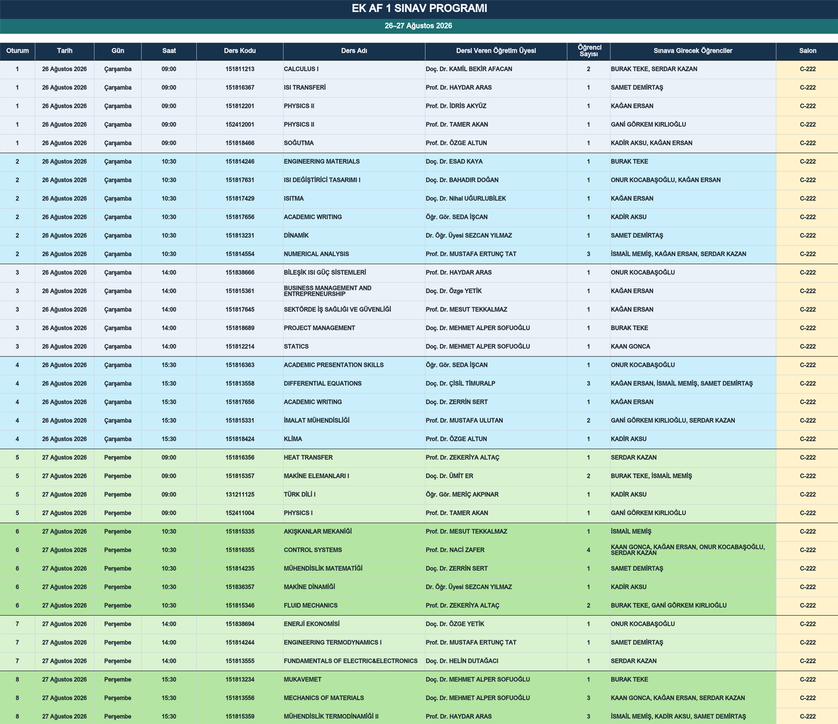The height and width of the screenshot is (724, 838).
Task: Click the 'ISITMA' course cell
Action: tap(354, 199)
